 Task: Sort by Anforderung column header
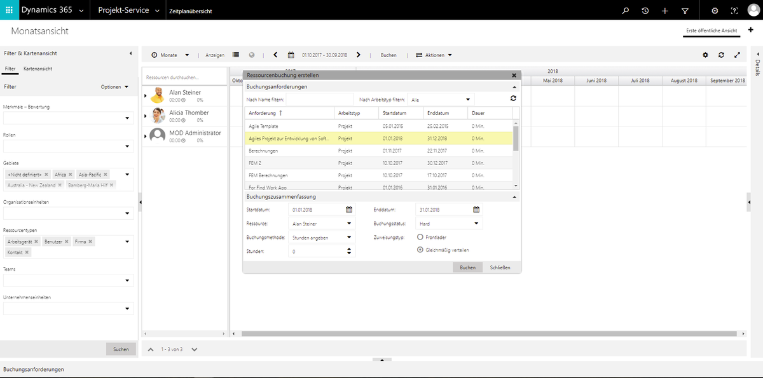tap(289, 112)
